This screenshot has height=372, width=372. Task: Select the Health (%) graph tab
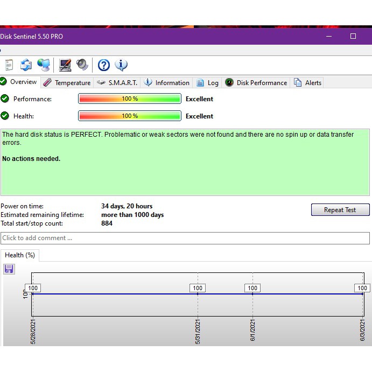tap(19, 255)
